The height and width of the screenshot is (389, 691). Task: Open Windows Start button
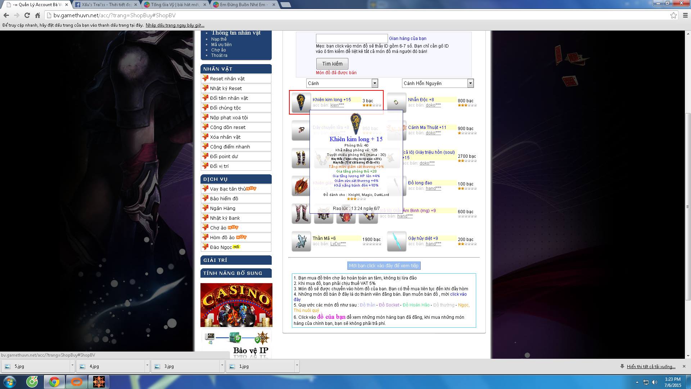point(10,382)
